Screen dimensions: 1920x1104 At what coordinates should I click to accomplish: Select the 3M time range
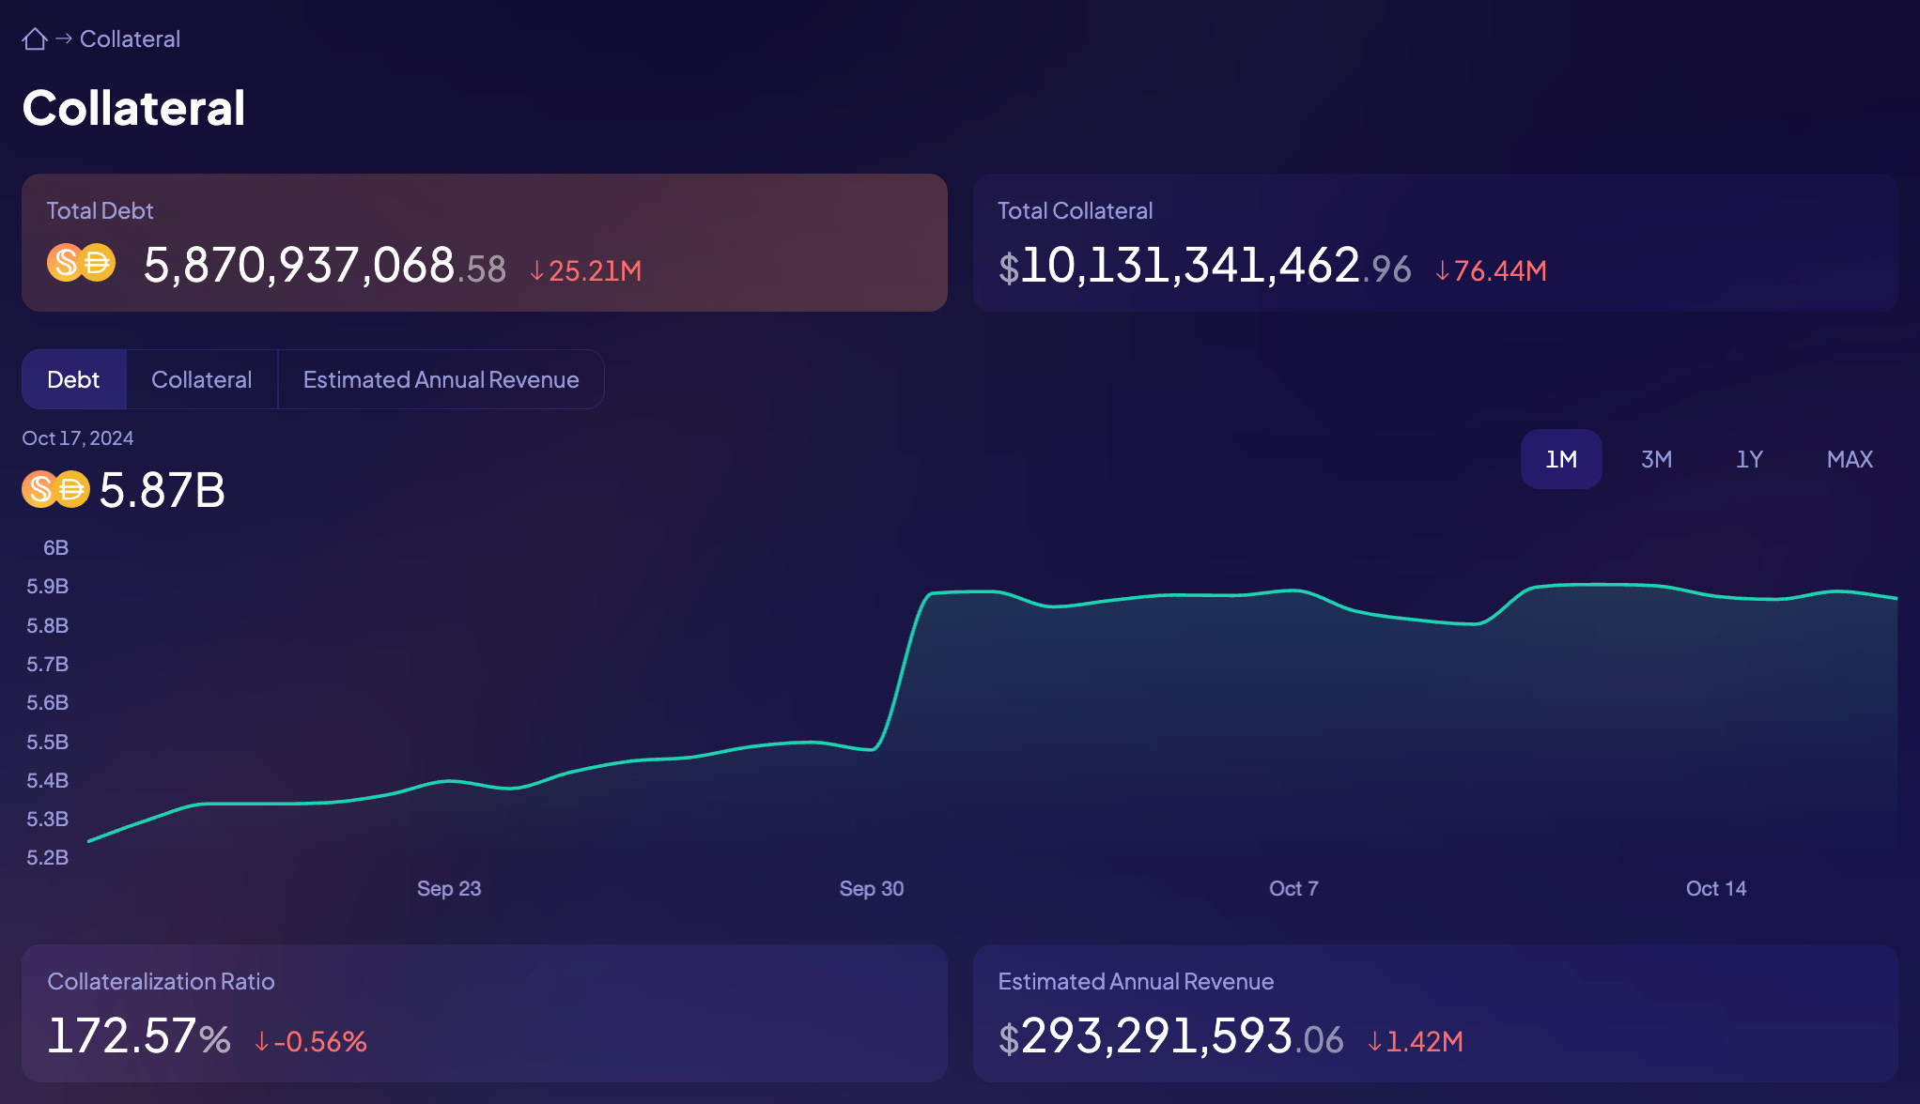pyautogui.click(x=1656, y=459)
